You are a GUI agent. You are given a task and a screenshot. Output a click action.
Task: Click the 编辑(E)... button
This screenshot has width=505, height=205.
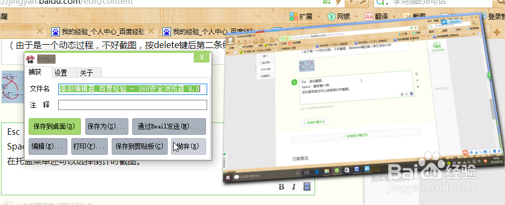[47, 146]
